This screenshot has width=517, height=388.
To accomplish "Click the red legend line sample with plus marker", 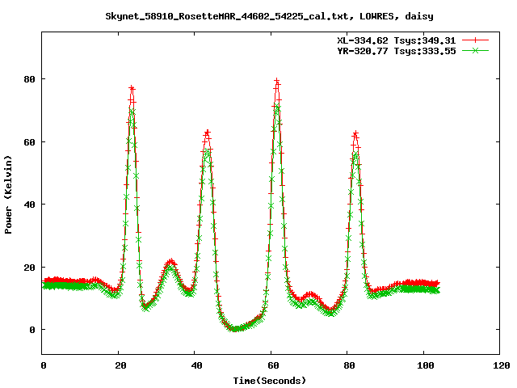I will [475, 40].
